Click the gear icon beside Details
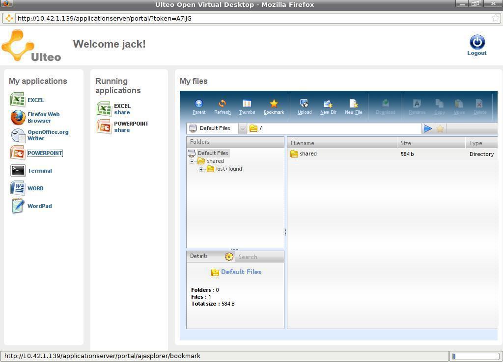The height and width of the screenshot is (362, 503). point(229,257)
